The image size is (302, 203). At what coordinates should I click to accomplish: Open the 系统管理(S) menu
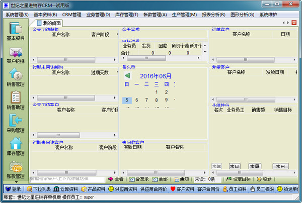point(17,15)
